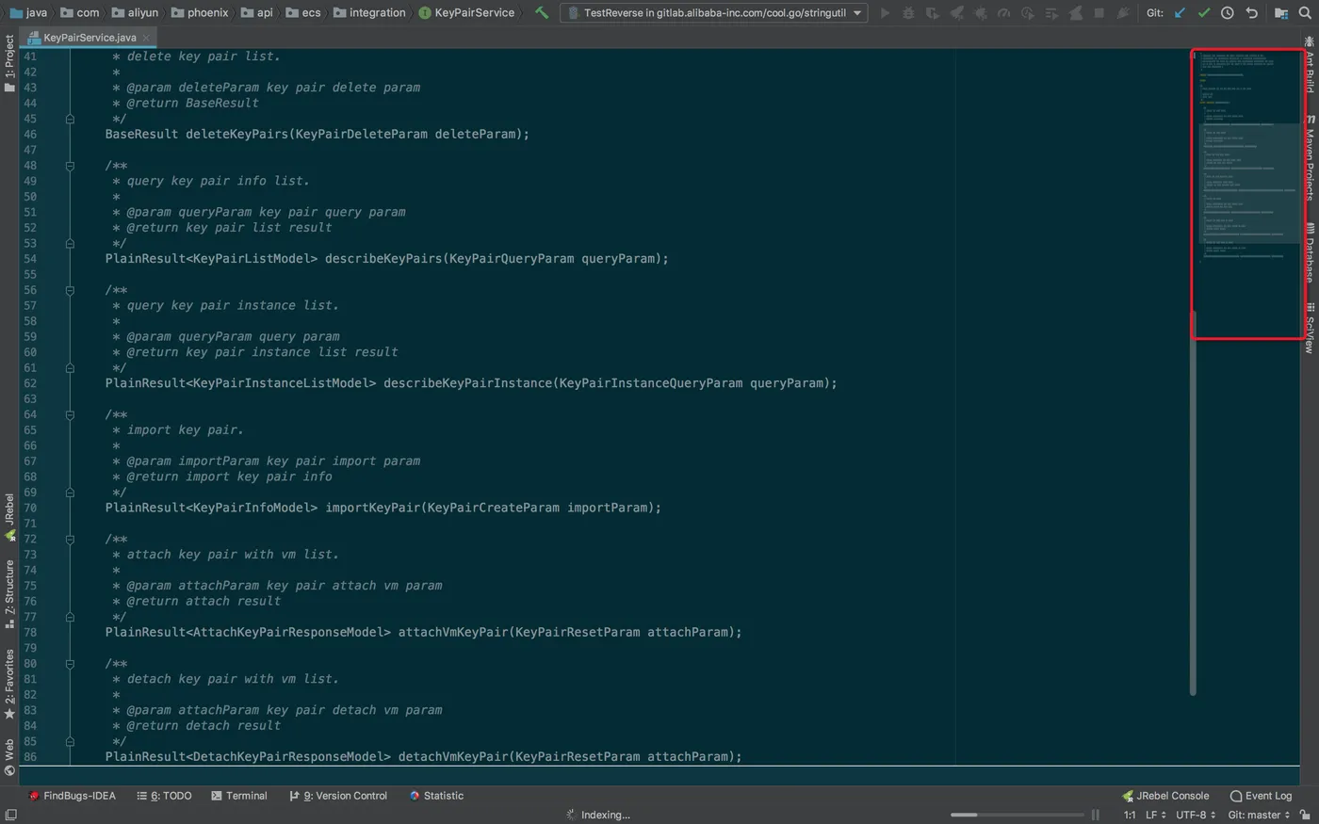
Task: Open the Event Log tab
Action: (x=1261, y=796)
